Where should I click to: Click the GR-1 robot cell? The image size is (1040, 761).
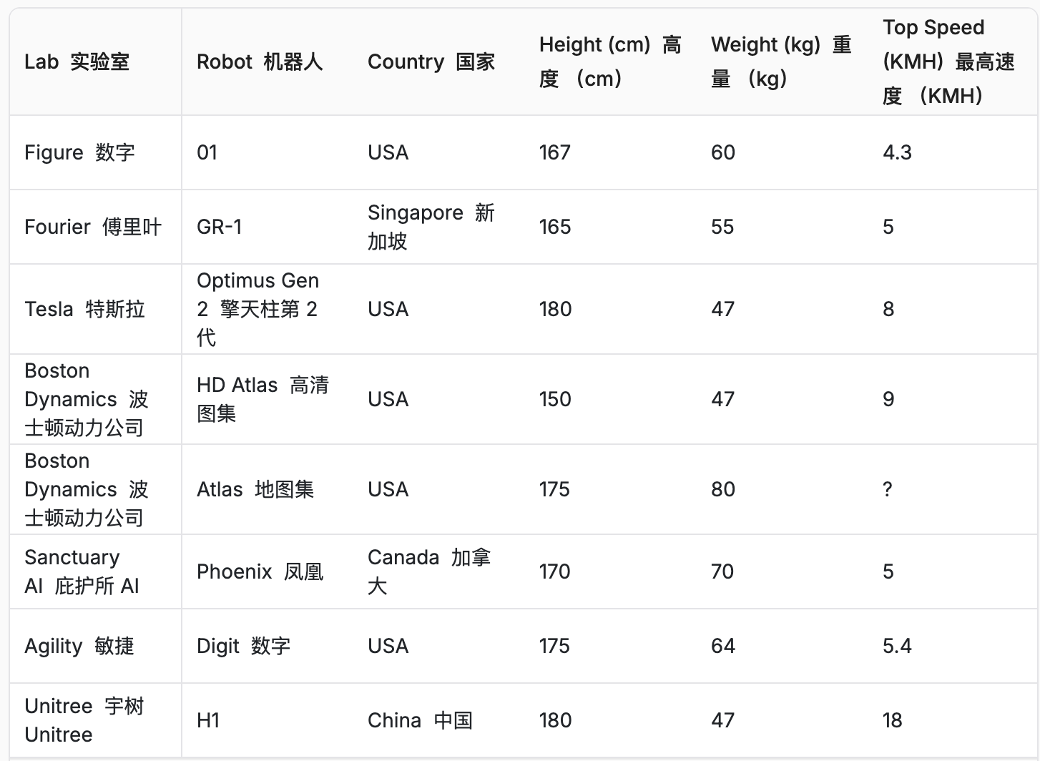[x=220, y=227]
